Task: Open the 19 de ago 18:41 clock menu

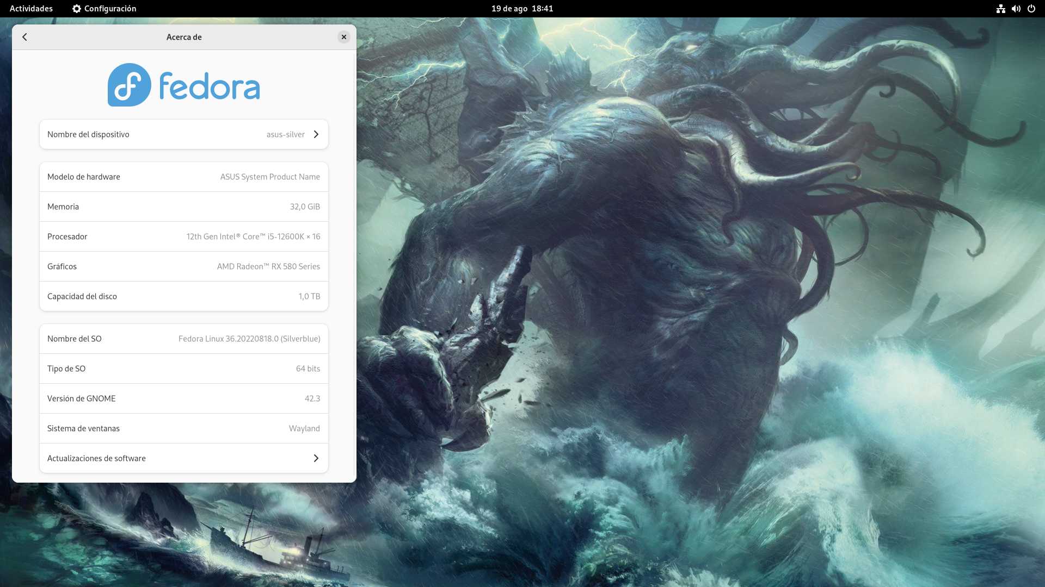Action: click(x=522, y=9)
